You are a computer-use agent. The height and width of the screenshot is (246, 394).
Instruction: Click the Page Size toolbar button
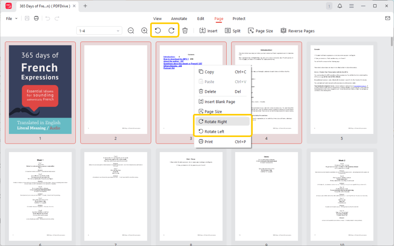click(x=260, y=30)
